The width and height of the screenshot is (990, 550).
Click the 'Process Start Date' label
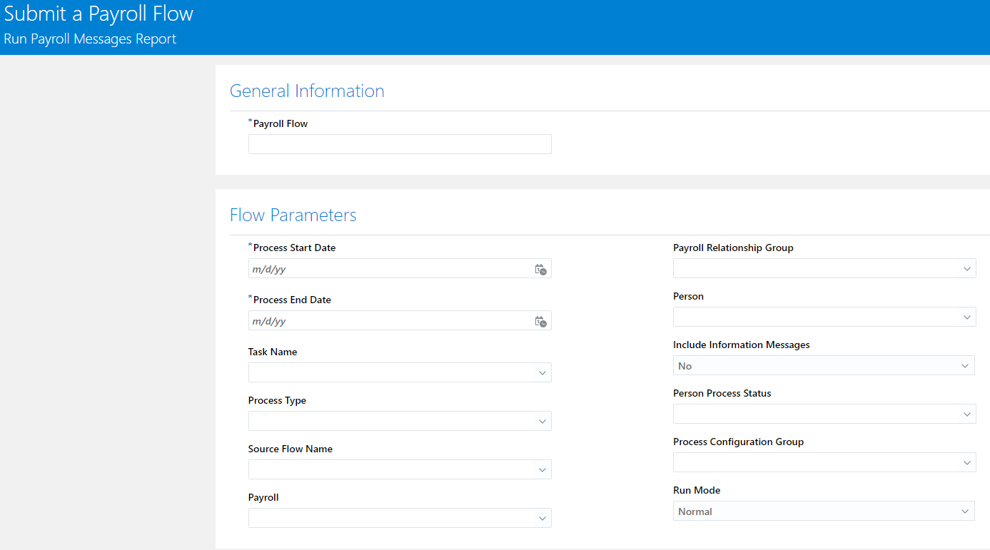pyautogui.click(x=294, y=248)
